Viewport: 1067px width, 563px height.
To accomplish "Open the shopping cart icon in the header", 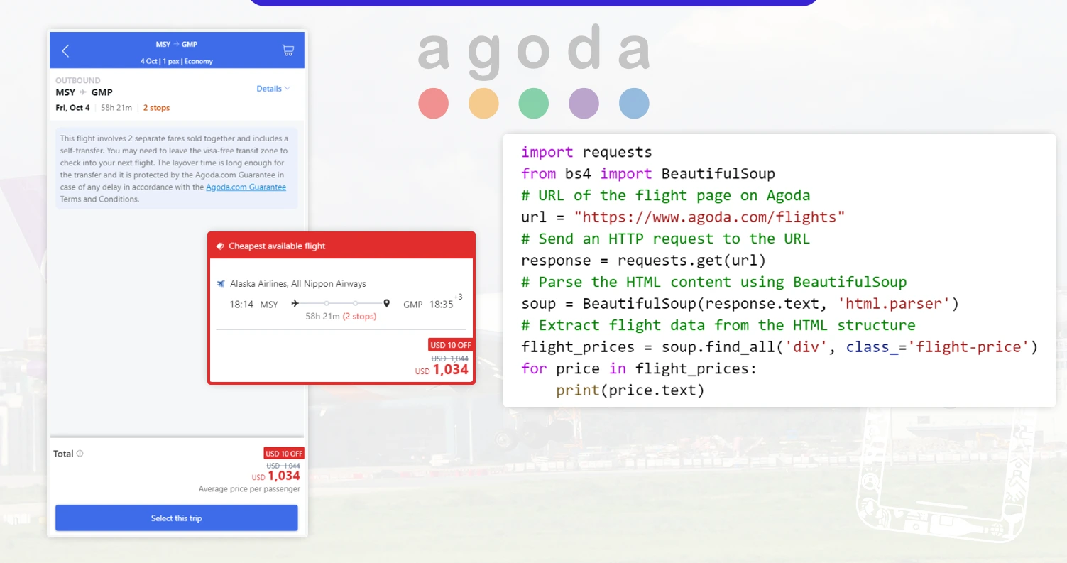I will (x=288, y=50).
